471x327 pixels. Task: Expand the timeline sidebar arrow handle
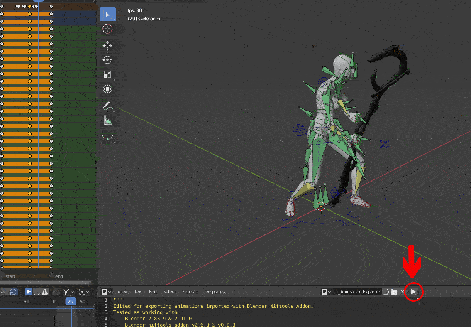pyautogui.click(x=94, y=306)
